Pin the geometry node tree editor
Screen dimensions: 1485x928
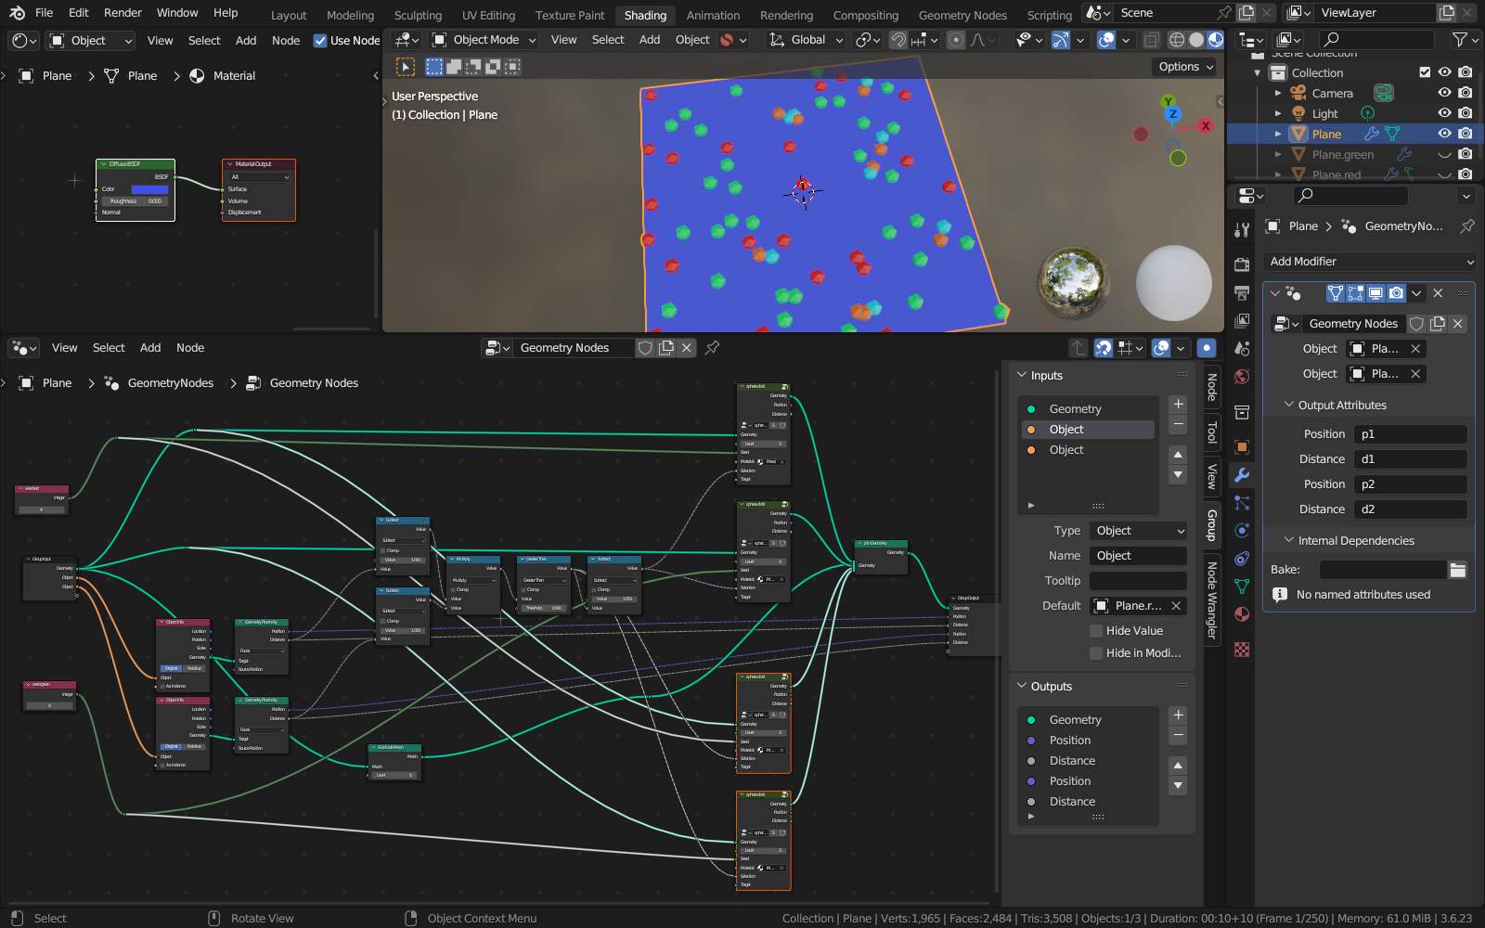(x=712, y=347)
